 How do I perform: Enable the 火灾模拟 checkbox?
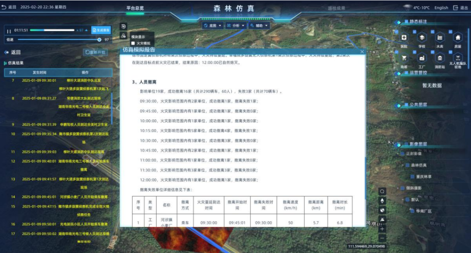[x=133, y=43]
